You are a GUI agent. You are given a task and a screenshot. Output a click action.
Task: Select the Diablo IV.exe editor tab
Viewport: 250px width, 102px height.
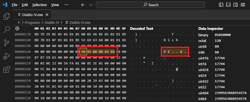[33, 15]
